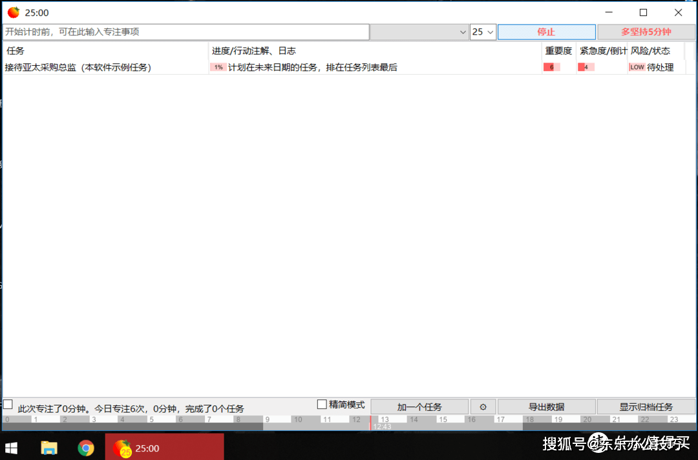Image resolution: width=698 pixels, height=460 pixels.
Task: Launch Chrome from the taskbar
Action: (86, 448)
